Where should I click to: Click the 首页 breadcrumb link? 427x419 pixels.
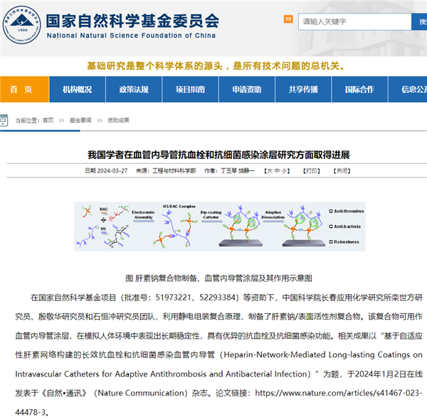(x=48, y=121)
